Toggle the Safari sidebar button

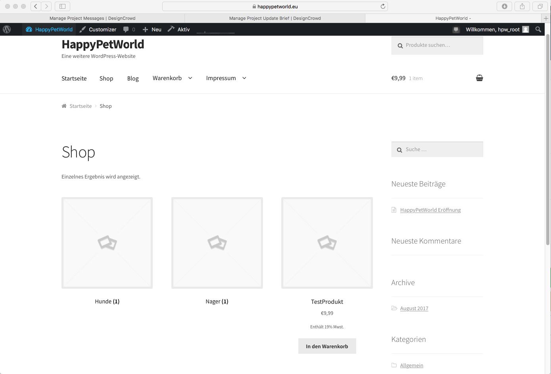[x=62, y=6]
